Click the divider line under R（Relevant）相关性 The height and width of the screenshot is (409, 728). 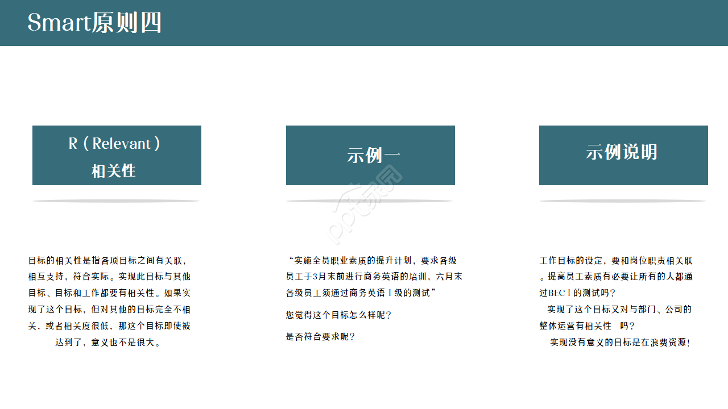117,201
